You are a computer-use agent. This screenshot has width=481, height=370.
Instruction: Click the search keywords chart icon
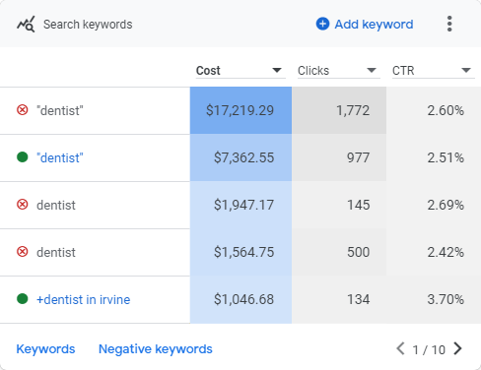26,24
